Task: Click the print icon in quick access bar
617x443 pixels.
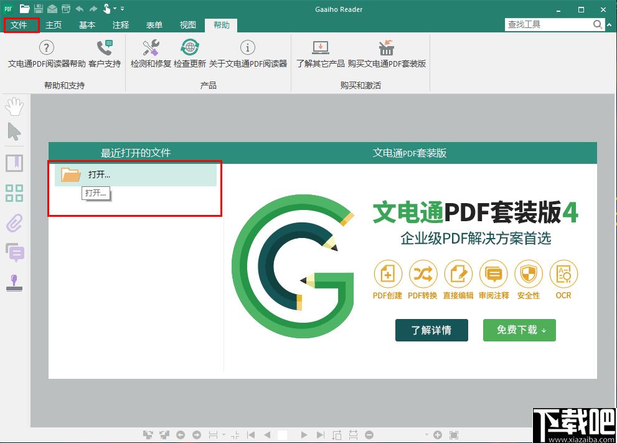Action: pos(66,9)
